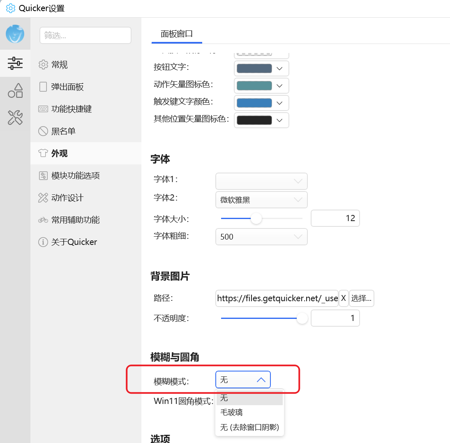Click the 字体大小 value field showing 12
Screen dimensions: 450x443
[x=335, y=218]
